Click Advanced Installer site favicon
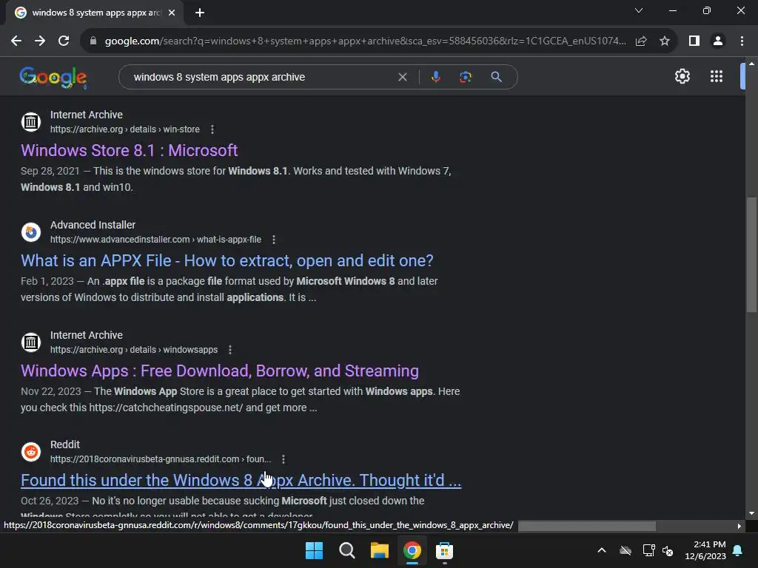Image resolution: width=758 pixels, height=568 pixels. tap(31, 231)
